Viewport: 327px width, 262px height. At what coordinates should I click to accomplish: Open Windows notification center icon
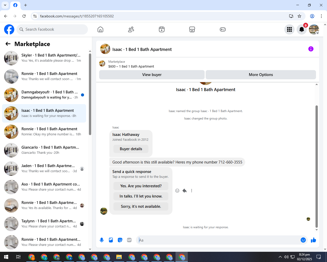point(319,257)
